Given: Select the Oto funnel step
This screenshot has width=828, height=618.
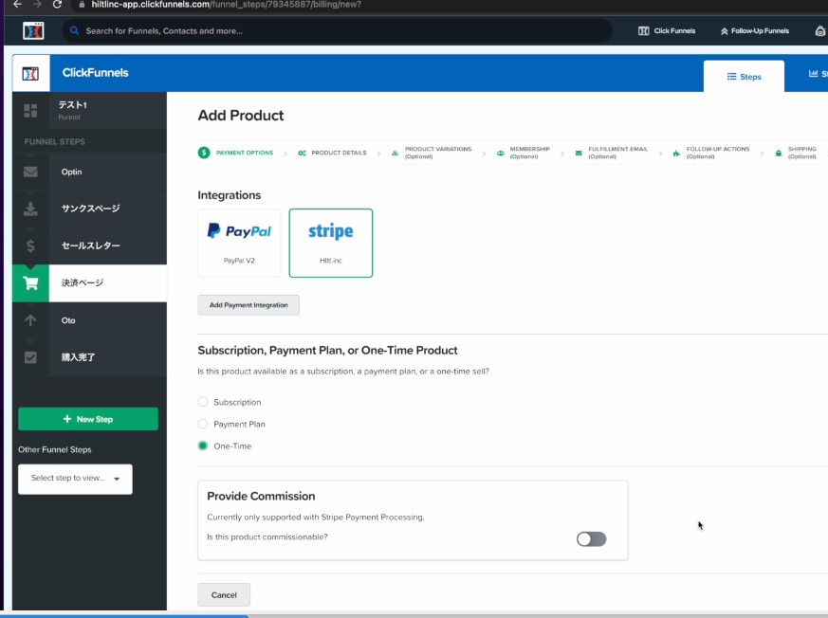Looking at the screenshot, I should (x=108, y=320).
